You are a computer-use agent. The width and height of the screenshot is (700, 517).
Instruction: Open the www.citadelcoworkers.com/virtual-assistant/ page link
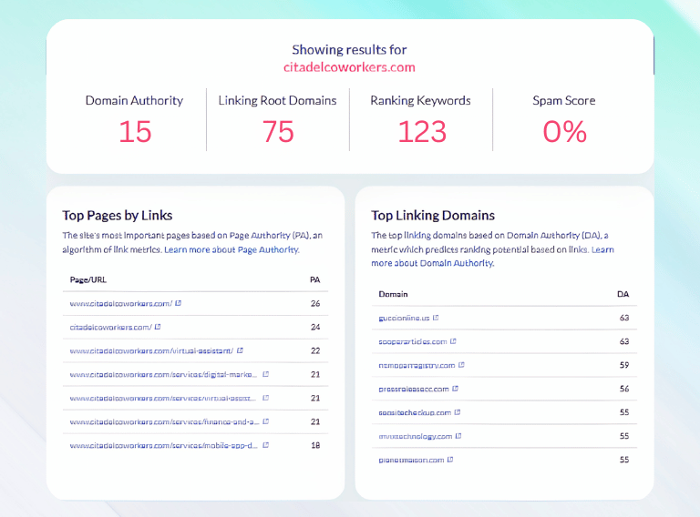point(151,350)
